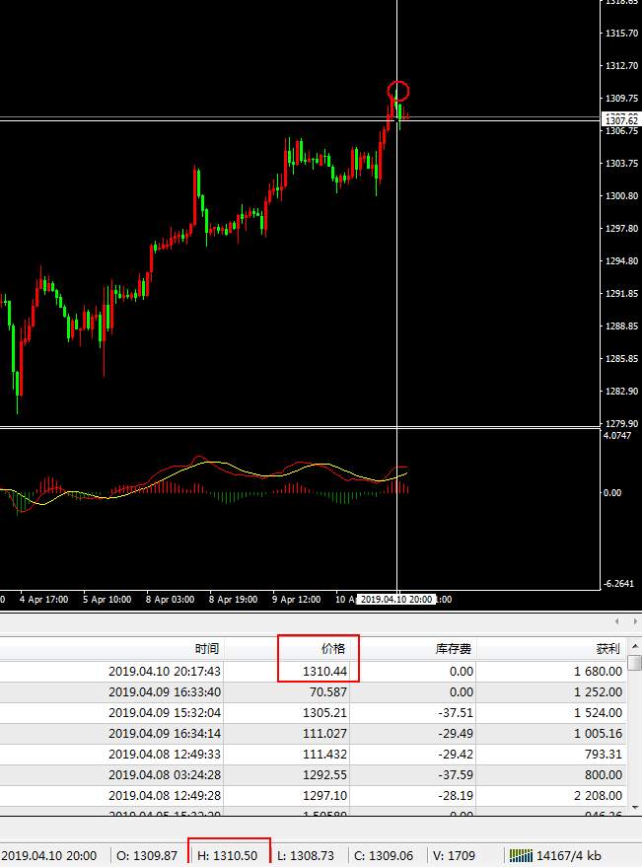The height and width of the screenshot is (867, 642).
Task: Click the swap value -29.49
Action: [456, 733]
